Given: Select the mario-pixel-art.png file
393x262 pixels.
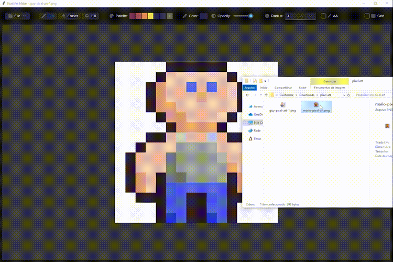Looking at the screenshot, I should pos(316,107).
